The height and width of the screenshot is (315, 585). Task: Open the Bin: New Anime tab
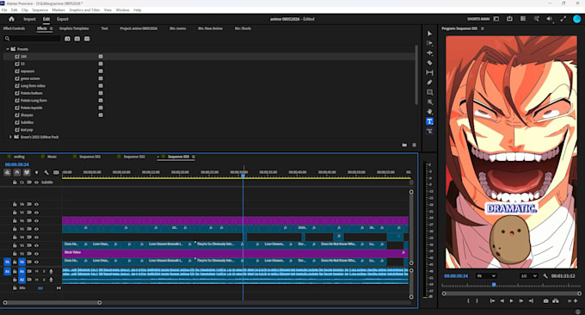pos(210,28)
